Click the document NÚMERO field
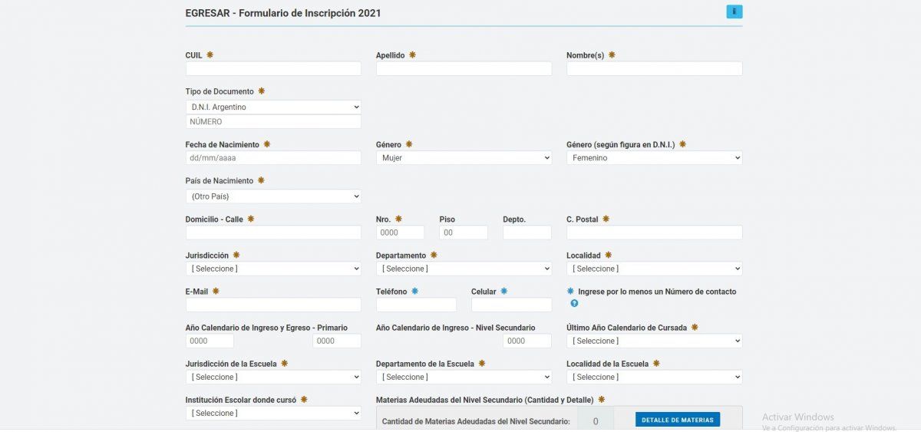 273,122
